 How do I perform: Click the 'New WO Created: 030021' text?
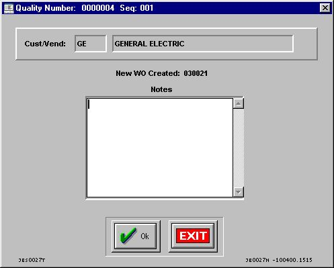point(161,73)
